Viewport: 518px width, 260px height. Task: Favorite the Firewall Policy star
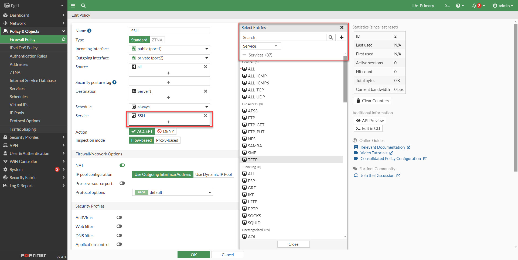point(64,39)
